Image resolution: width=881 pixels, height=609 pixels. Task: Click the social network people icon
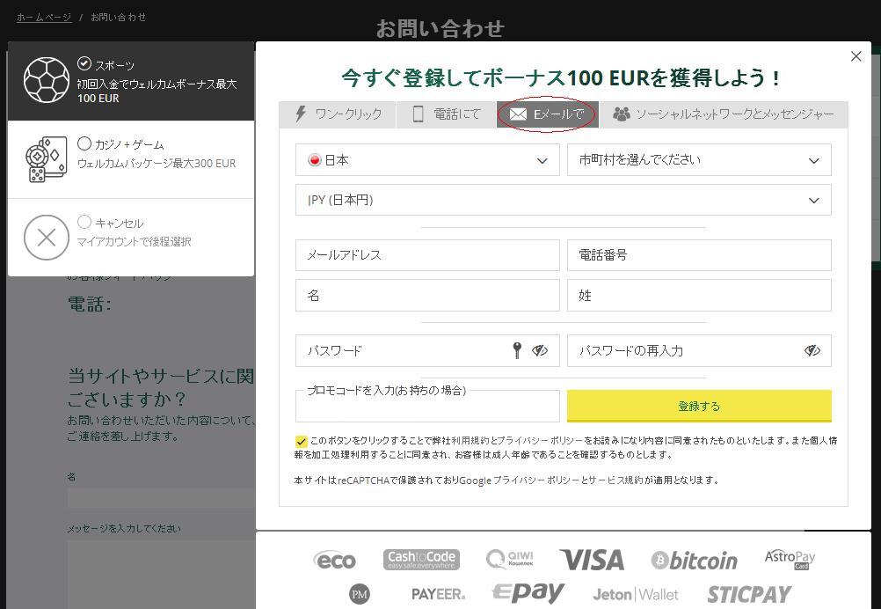622,114
